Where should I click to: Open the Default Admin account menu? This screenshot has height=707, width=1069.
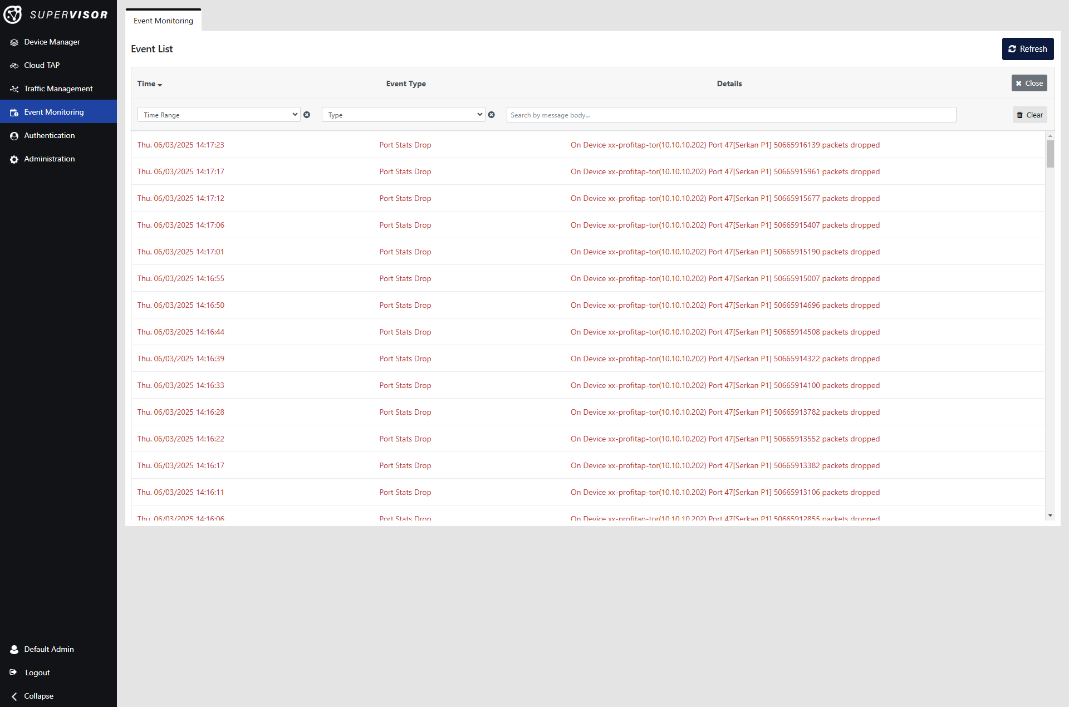[x=48, y=649]
